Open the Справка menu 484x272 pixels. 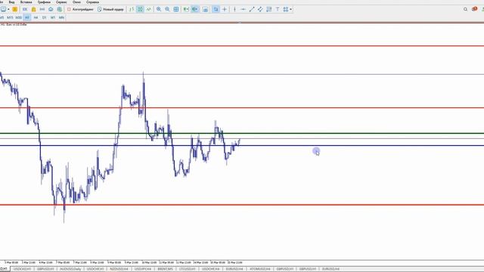coord(92,2)
